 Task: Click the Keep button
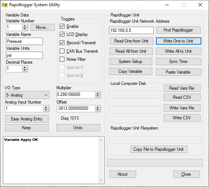27,128
